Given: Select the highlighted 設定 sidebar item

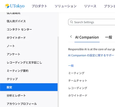Looking at the screenshot, I should [x=29, y=87].
